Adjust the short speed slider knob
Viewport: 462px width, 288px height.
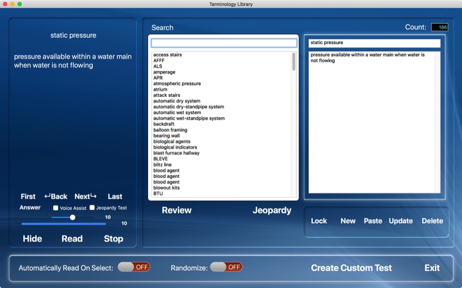[x=72, y=217]
